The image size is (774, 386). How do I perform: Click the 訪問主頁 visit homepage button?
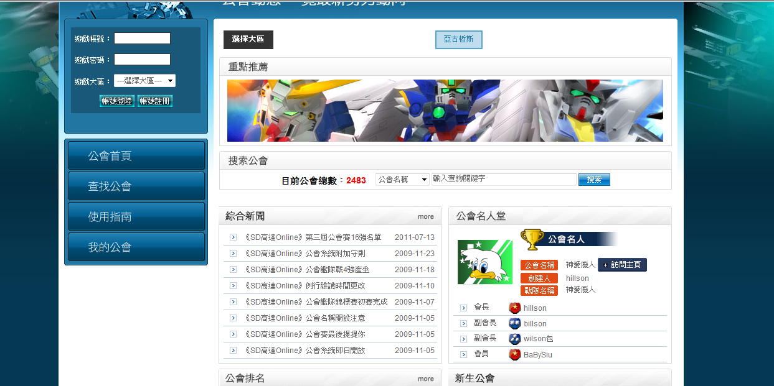pyautogui.click(x=622, y=265)
